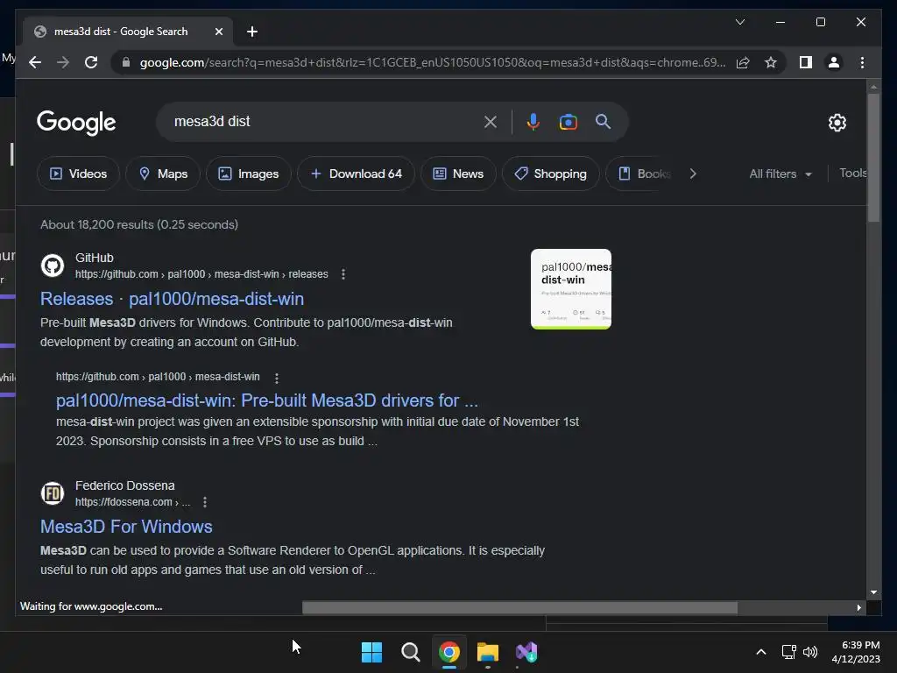Open Visual Studio Installer from taskbar

click(526, 652)
